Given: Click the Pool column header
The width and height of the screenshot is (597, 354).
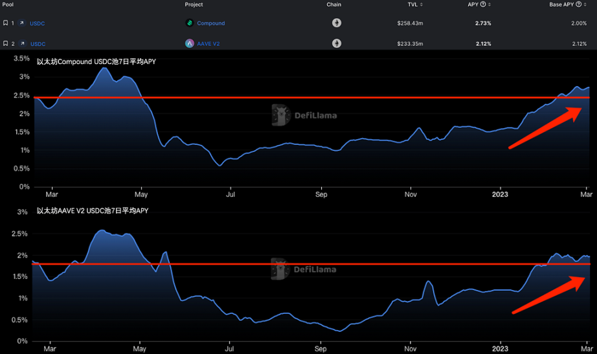Looking at the screenshot, I should click(x=8, y=5).
